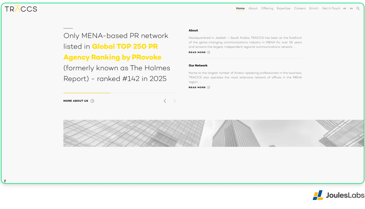Click the More About Us link

[x=76, y=101]
